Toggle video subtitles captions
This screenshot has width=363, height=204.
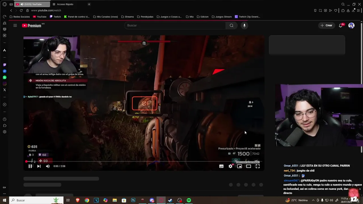click(x=221, y=166)
